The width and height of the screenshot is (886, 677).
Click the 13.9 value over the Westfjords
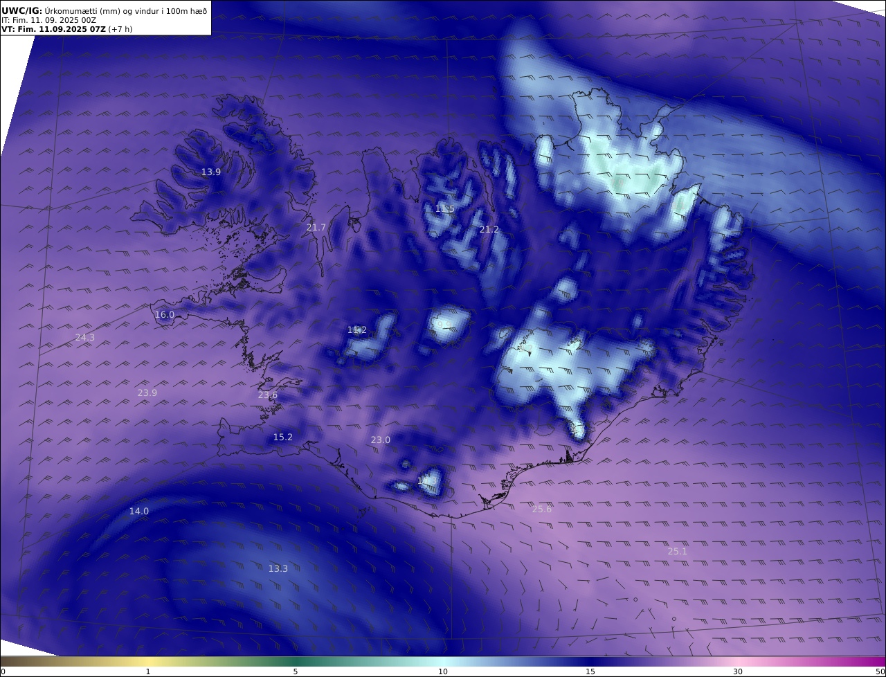211,172
